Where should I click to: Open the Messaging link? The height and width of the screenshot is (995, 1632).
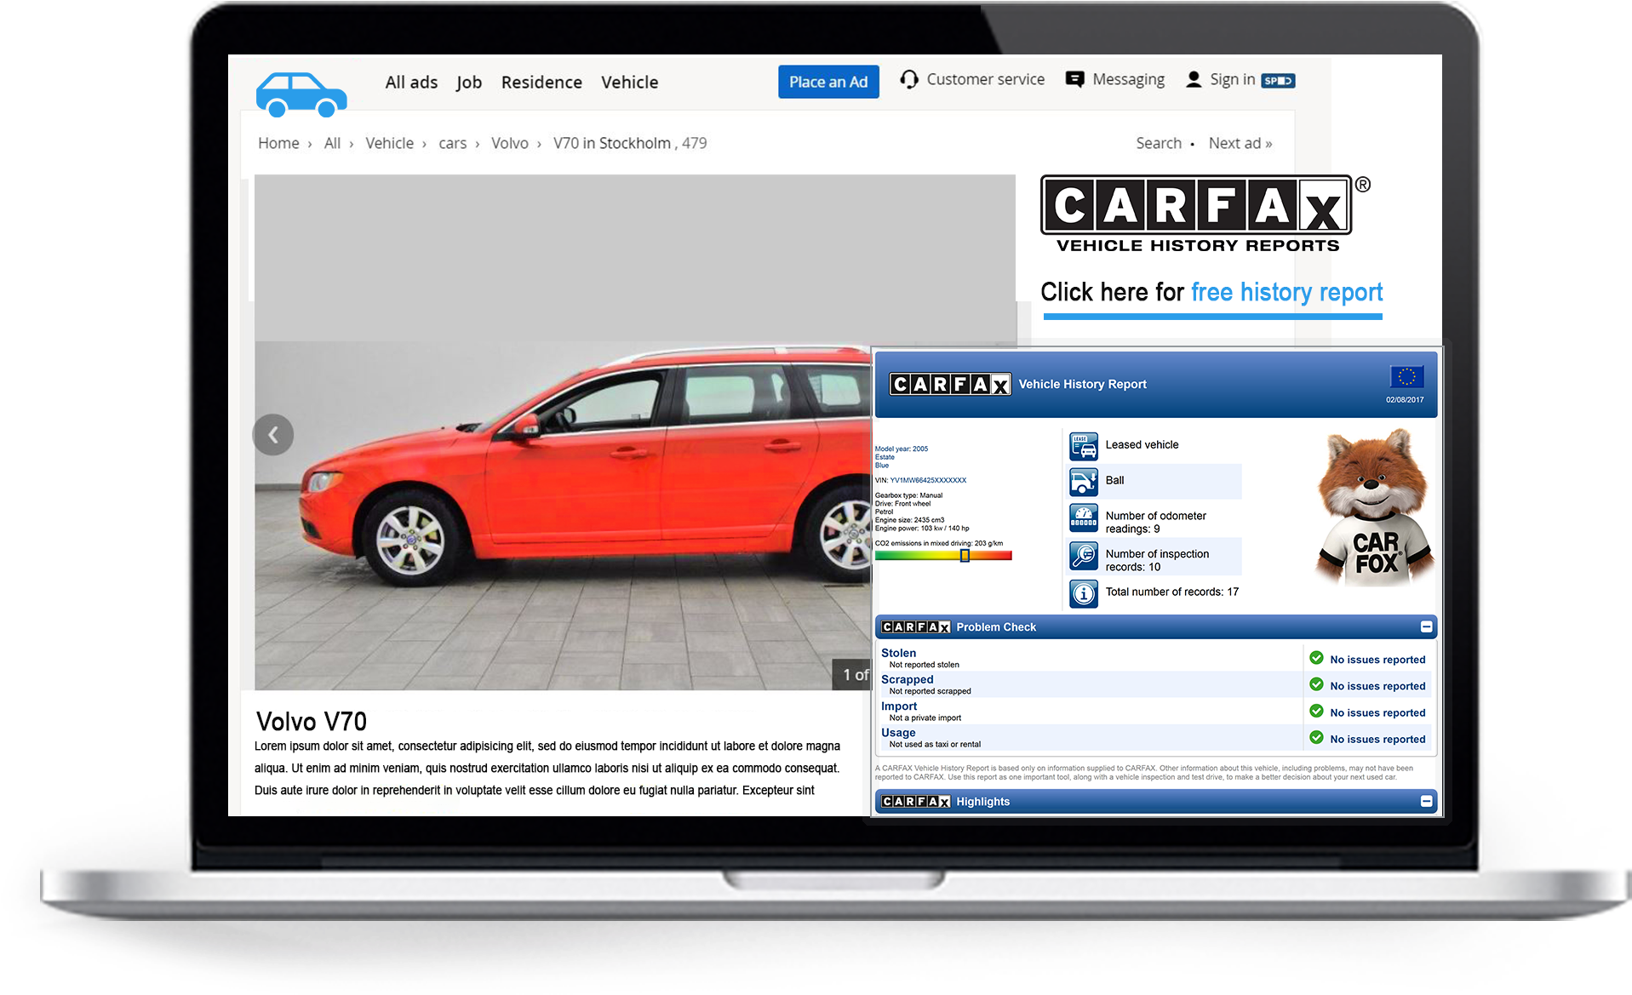1128,79
